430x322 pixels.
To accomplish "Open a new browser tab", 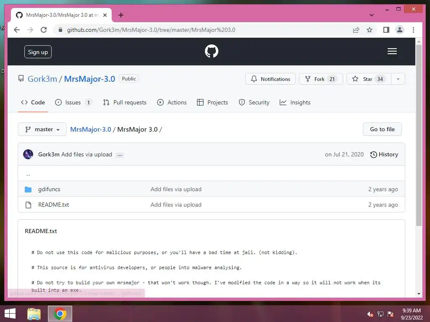I will pyautogui.click(x=121, y=15).
